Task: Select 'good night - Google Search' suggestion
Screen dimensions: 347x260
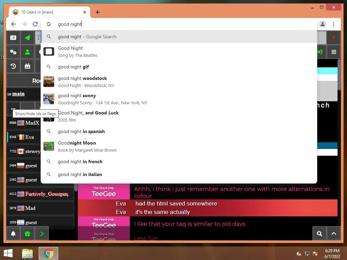Action: (179, 37)
